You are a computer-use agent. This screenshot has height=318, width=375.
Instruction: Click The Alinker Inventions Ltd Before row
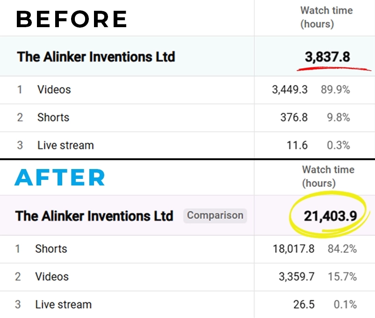tap(187, 57)
